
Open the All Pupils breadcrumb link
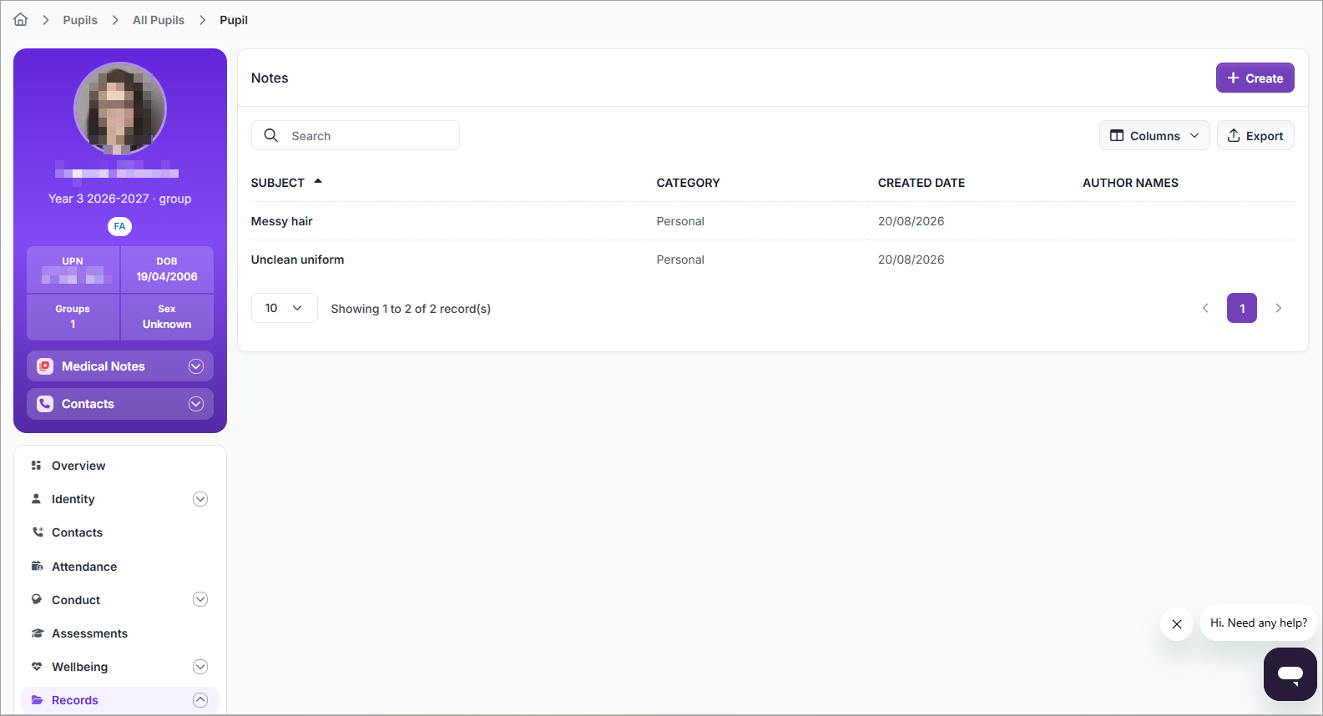point(159,20)
